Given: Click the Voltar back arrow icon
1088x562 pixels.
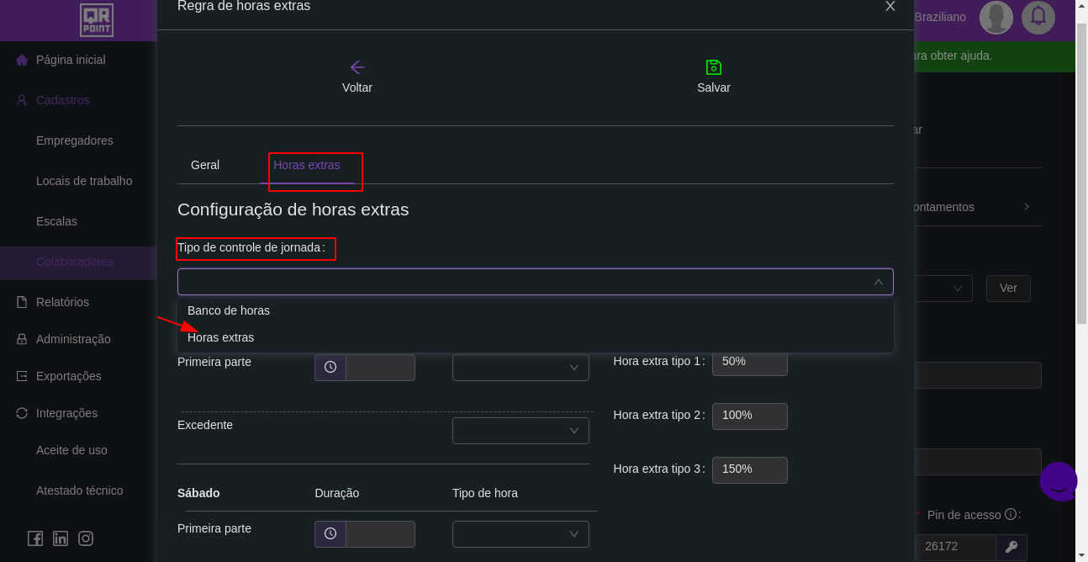Looking at the screenshot, I should pyautogui.click(x=357, y=67).
